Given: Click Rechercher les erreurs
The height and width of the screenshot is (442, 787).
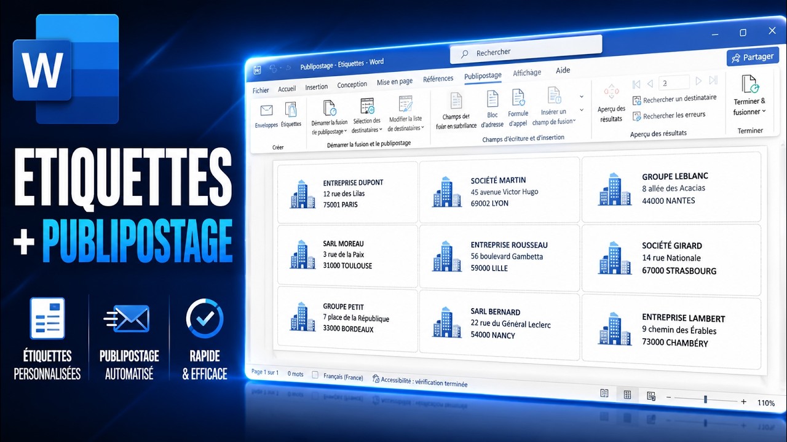Looking at the screenshot, I should pyautogui.click(x=669, y=115).
